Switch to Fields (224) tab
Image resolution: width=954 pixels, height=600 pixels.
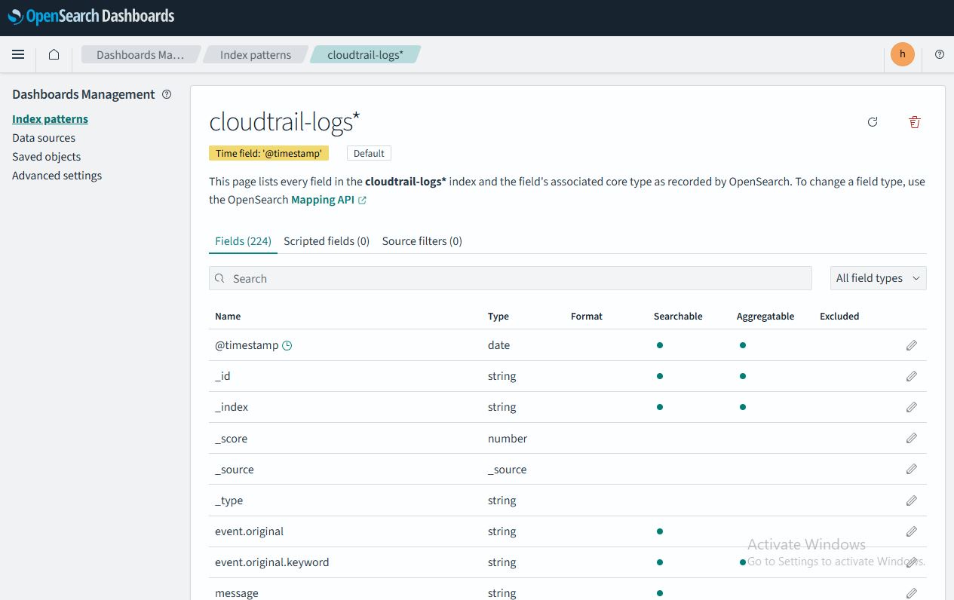[243, 241]
